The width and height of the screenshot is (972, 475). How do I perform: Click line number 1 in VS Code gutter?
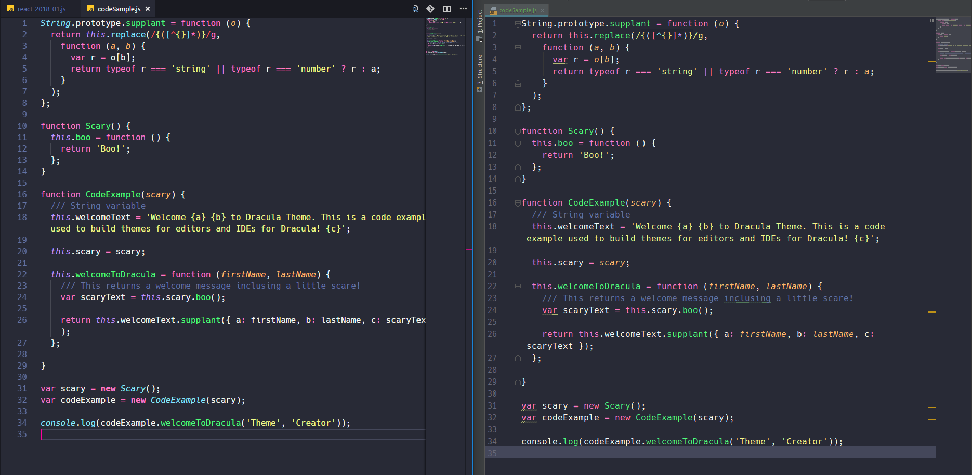[24, 23]
